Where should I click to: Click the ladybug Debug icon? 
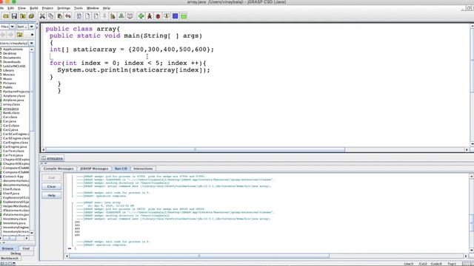point(158,16)
